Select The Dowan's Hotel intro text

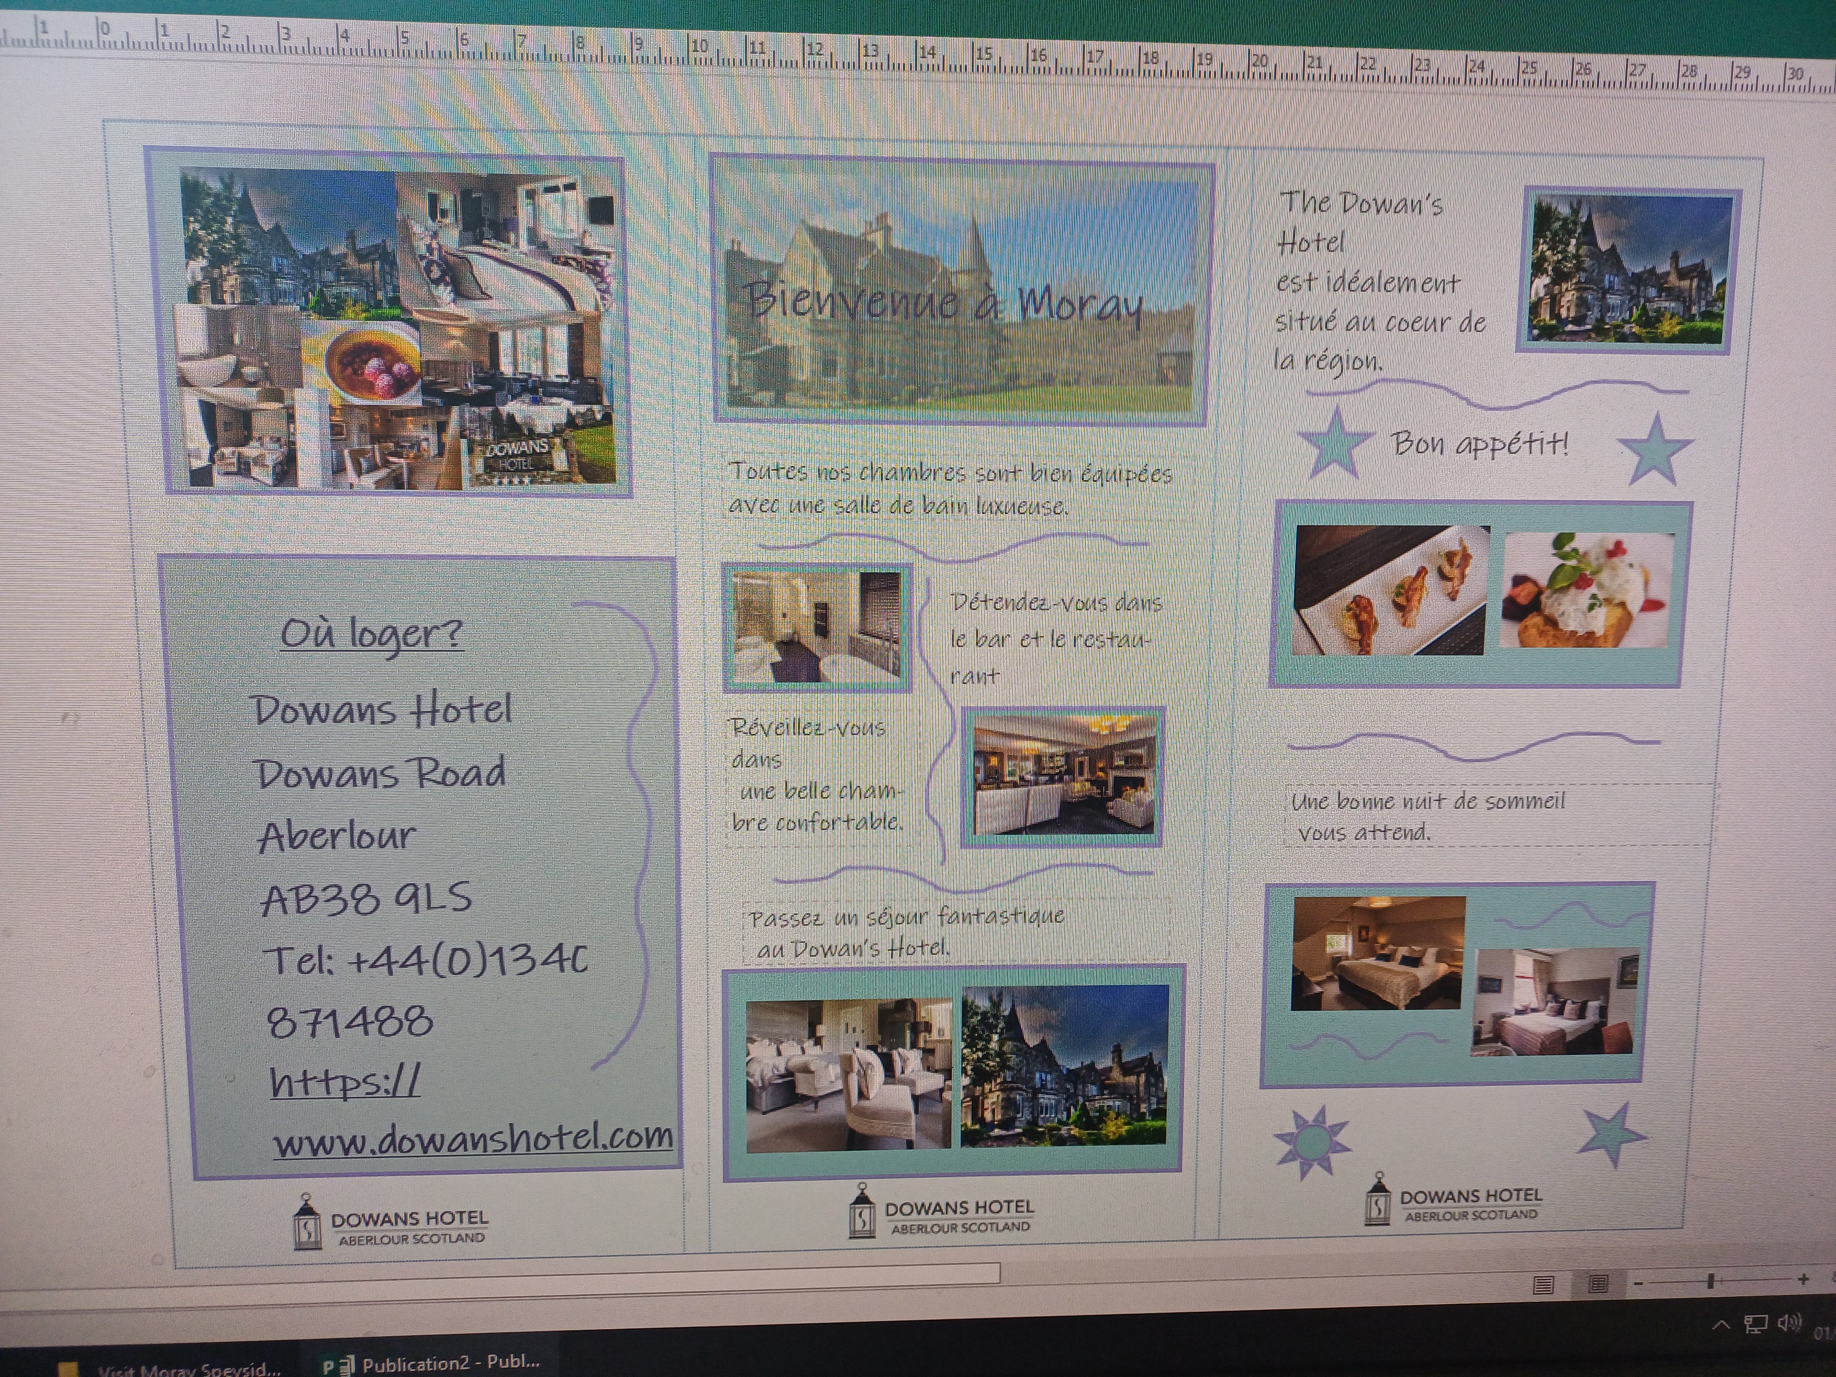coord(1379,282)
